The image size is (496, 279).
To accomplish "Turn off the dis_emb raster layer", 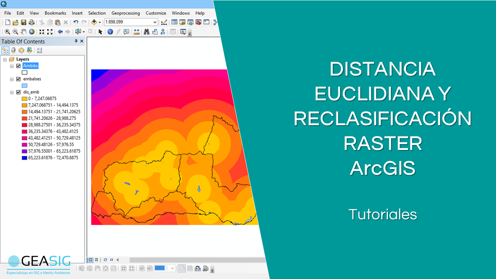I will click(18, 92).
